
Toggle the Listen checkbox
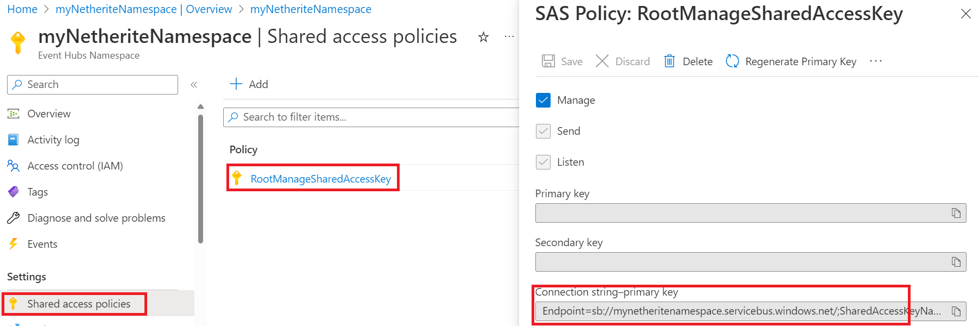pos(543,162)
